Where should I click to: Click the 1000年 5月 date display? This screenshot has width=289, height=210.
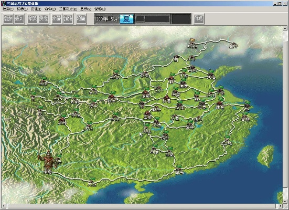pos(106,19)
